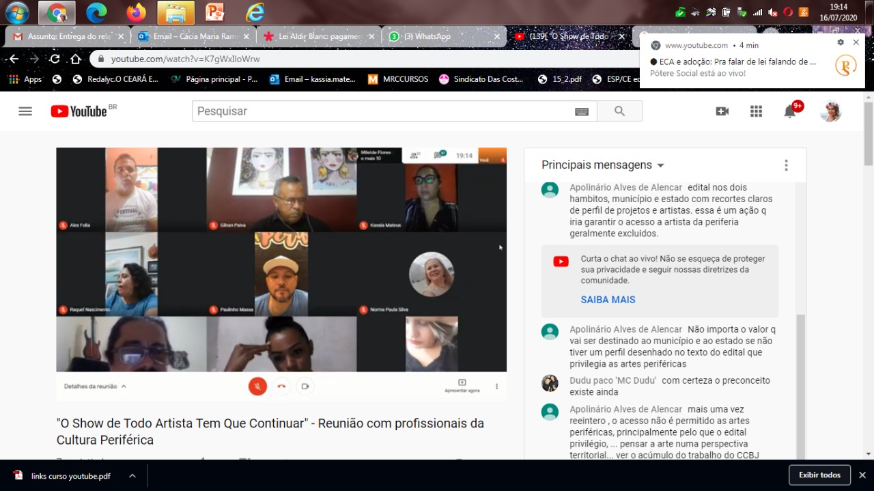Click the Pesquisar search input field
874x491 pixels.
382,111
